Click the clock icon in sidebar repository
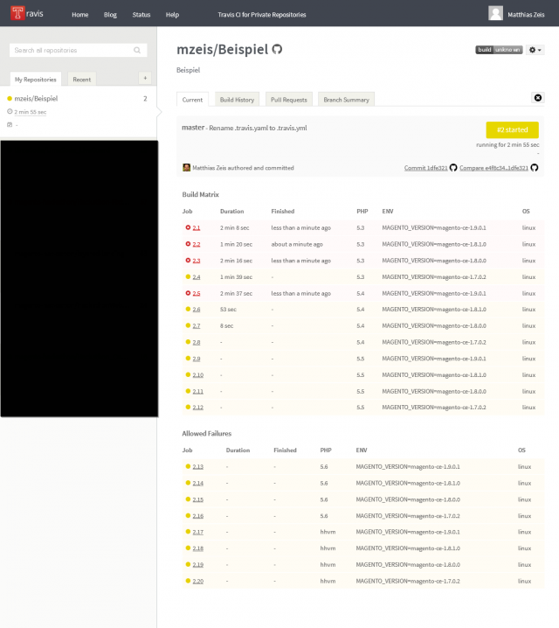Viewport: 559px width, 628px height. [10, 111]
